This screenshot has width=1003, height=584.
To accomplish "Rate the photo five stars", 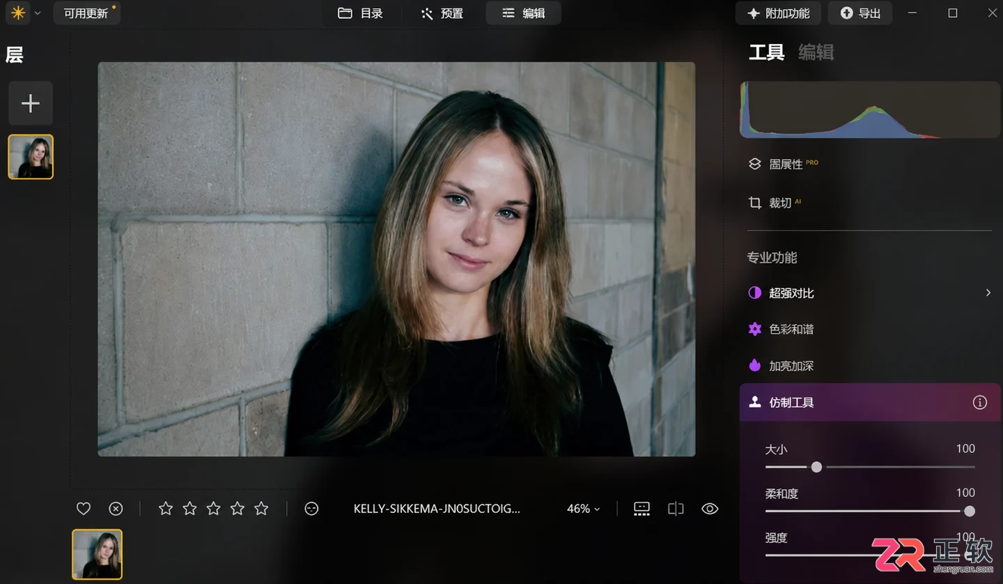I will (261, 509).
